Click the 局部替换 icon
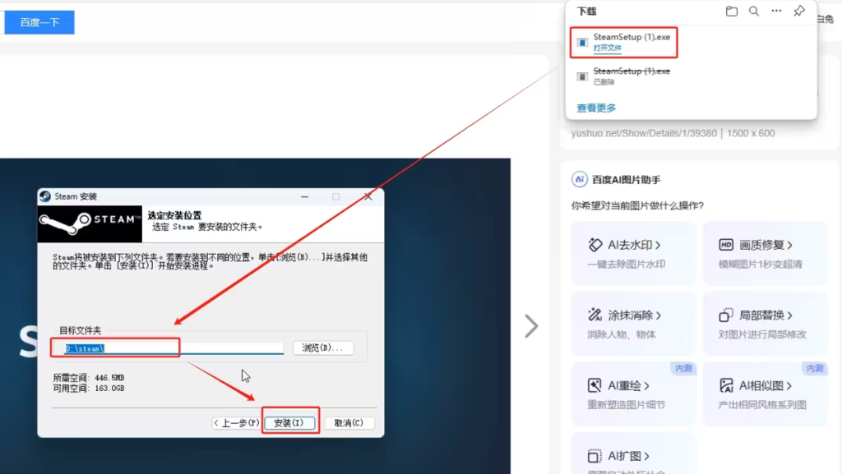 tap(725, 315)
